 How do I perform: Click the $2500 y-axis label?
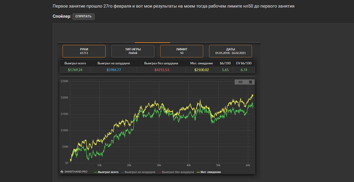tap(65, 81)
